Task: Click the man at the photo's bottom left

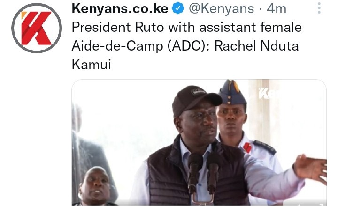Action: 95,186
